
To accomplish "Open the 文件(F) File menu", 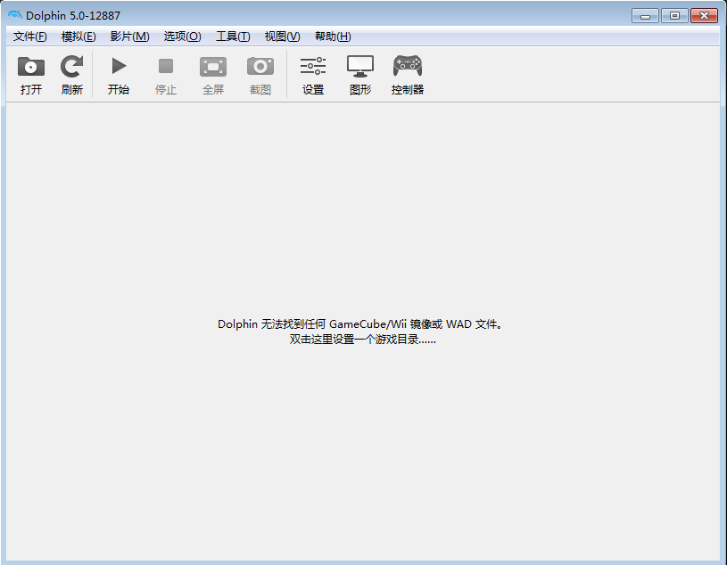I will click(x=29, y=37).
